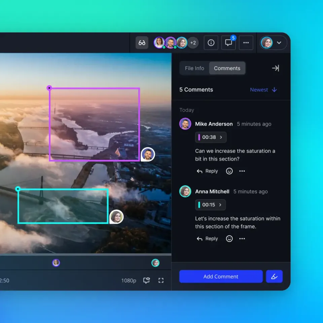Expand Mike's 00:38 timestamp chevron
This screenshot has width=323, height=323.
pyautogui.click(x=221, y=137)
